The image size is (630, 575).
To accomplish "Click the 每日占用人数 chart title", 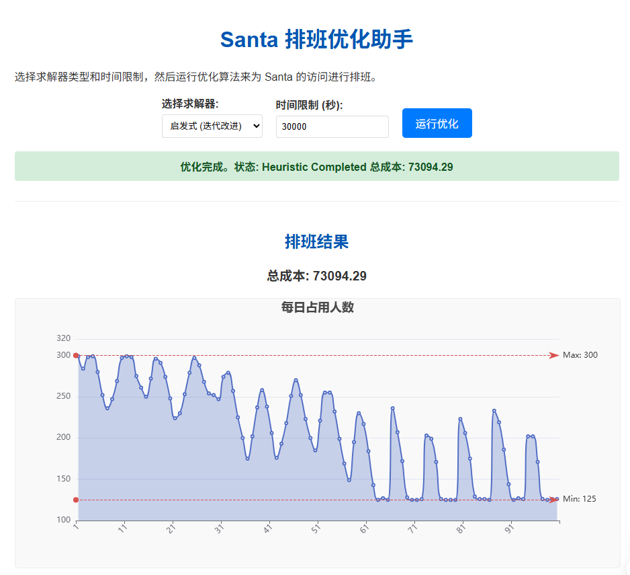I will [x=318, y=307].
